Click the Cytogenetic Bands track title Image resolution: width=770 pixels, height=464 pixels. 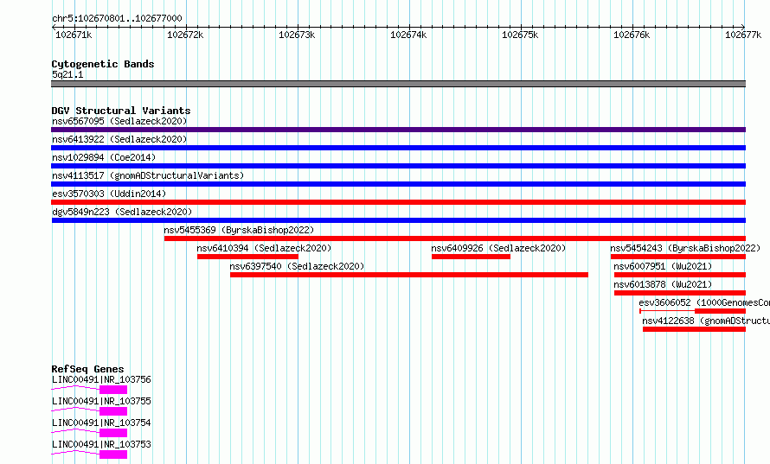[103, 64]
